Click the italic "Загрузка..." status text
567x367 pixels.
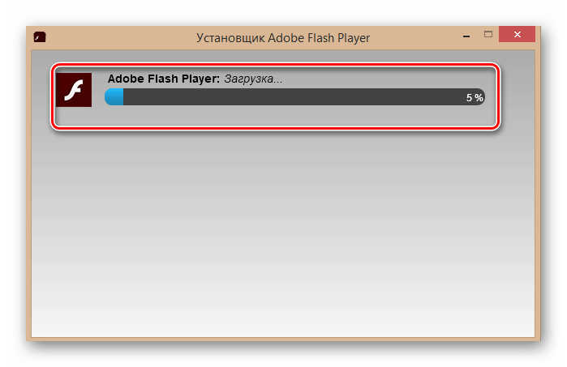253,79
